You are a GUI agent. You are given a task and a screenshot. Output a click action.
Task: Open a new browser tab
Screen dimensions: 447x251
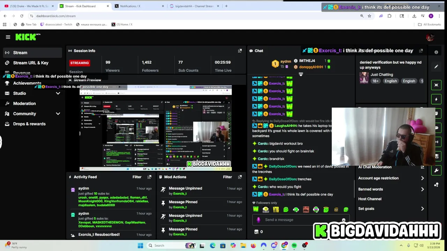click(226, 6)
